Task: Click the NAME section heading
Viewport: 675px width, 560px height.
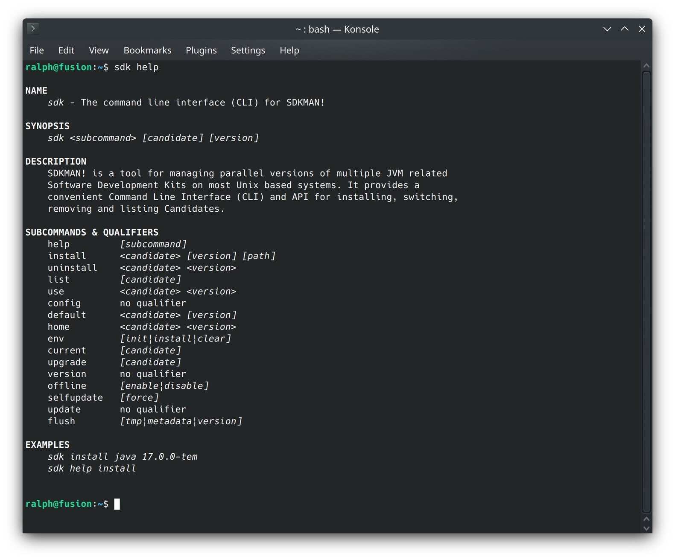Action: tap(36, 90)
